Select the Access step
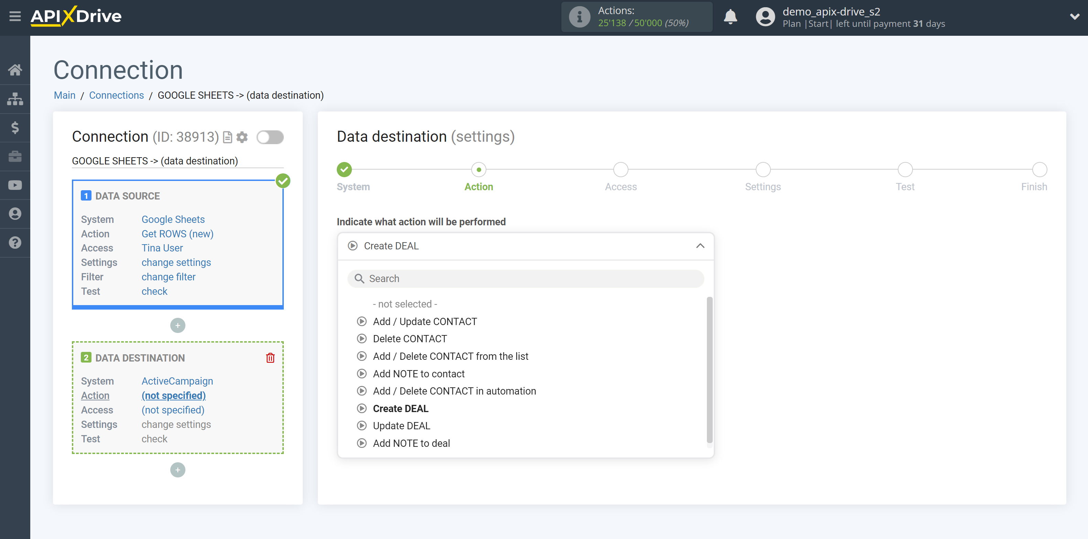The image size is (1088, 539). pos(621,169)
